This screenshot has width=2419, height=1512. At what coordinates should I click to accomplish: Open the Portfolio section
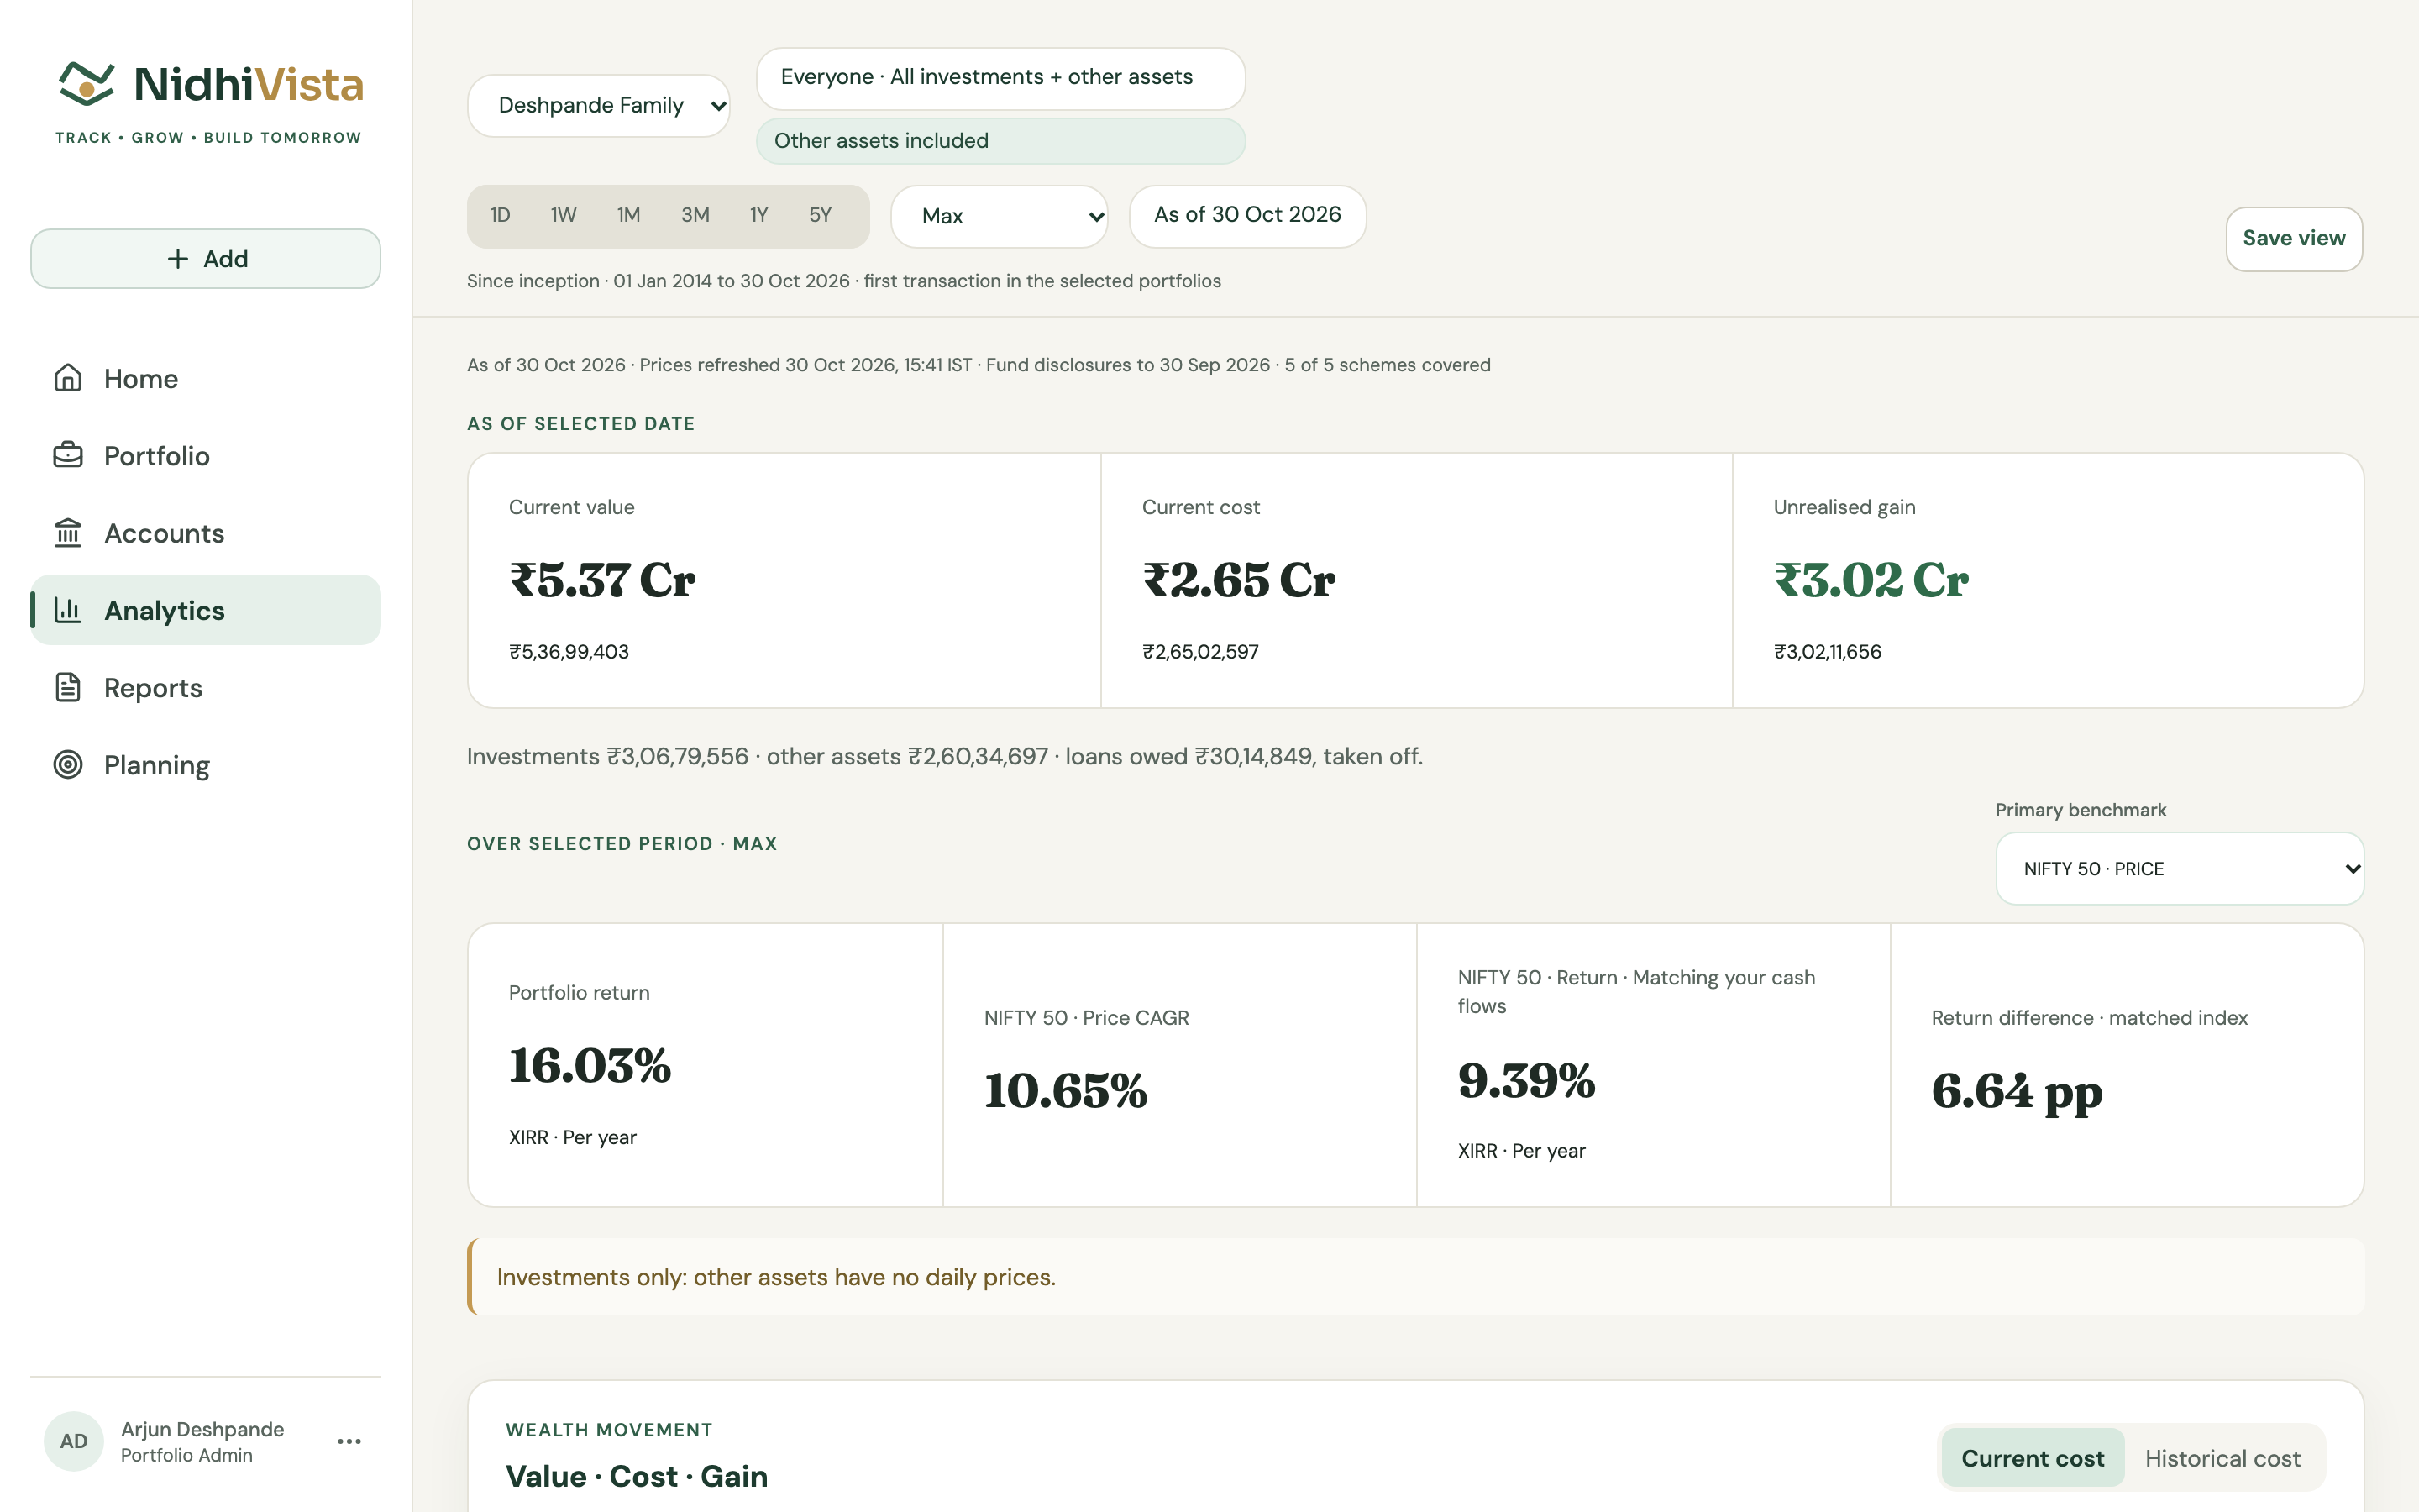pos(206,455)
